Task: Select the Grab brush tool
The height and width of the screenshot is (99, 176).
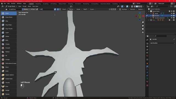Action: point(9,71)
